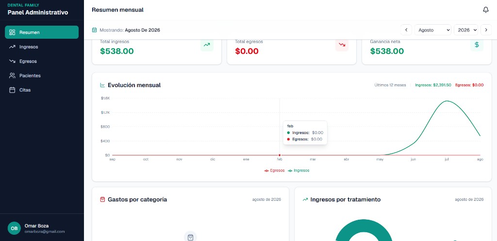Screen dimensions: 497x241
Task: Click the feb data point on the chart
Action: pos(280,155)
